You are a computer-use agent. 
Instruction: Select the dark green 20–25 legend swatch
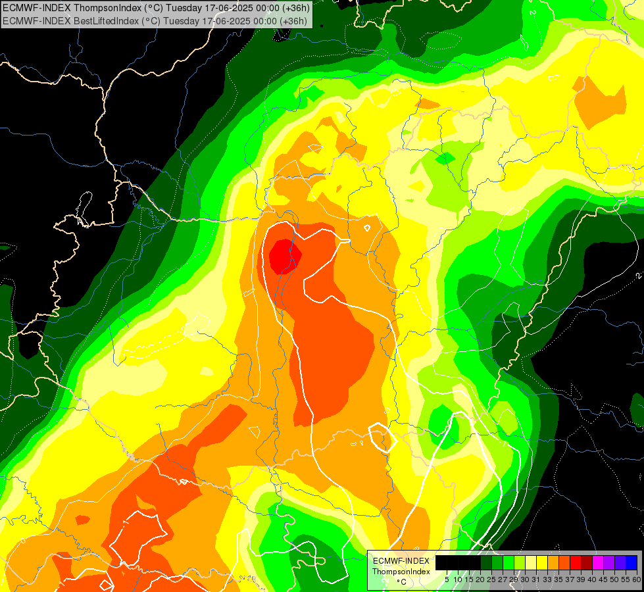[486, 562]
